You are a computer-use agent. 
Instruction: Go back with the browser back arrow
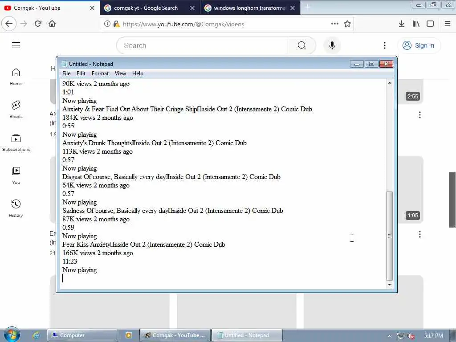[9, 24]
